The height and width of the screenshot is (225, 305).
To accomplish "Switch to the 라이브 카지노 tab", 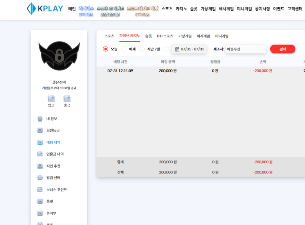I will [130, 36].
